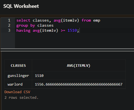The image size is (134, 110).
Task: Click line number 1 in the gutter
Action: 9,20
